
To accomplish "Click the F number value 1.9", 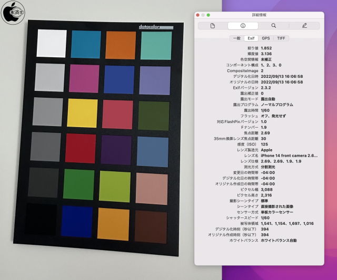I will pos(264,127).
